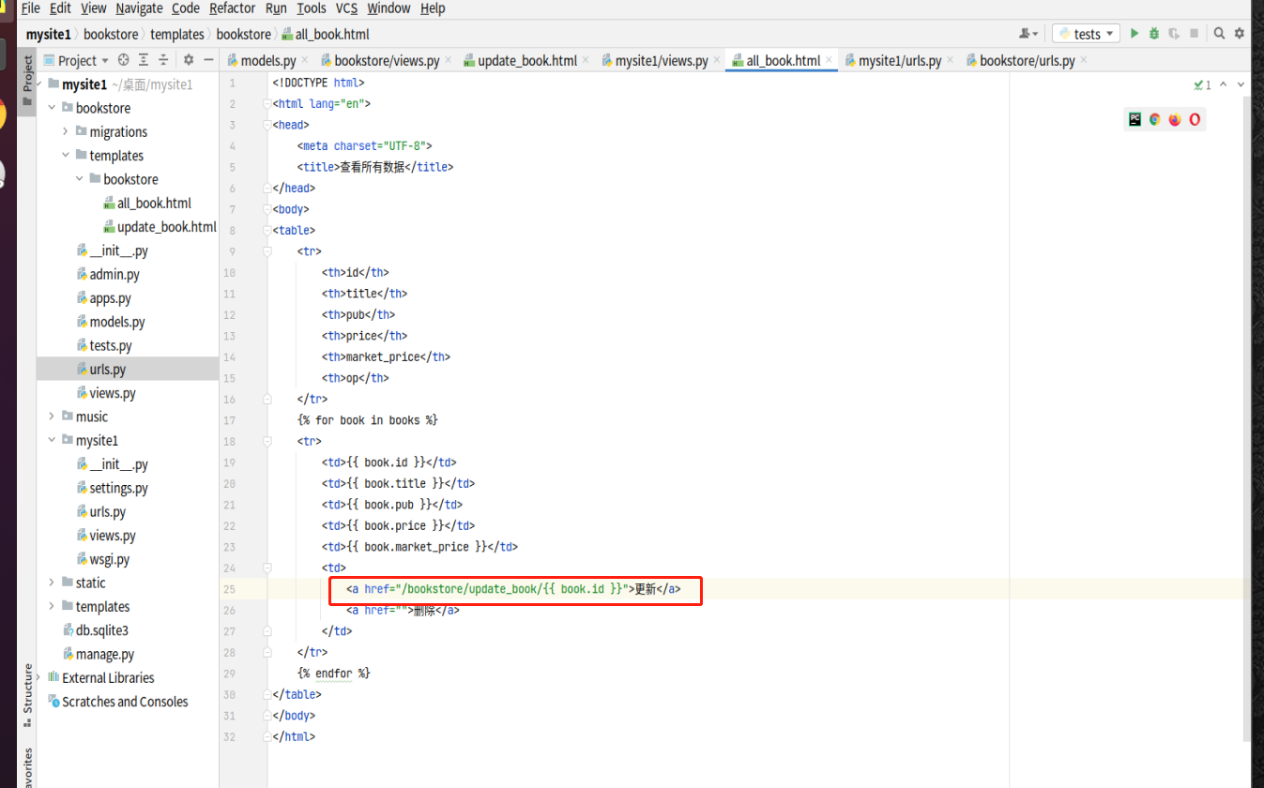Toggle Project side tool window tab
Viewport: 1264px width, 788px height.
[x=28, y=80]
